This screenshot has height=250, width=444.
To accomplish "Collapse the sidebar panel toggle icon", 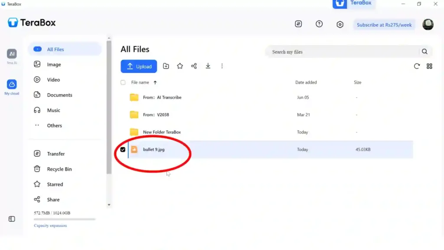I will point(12,219).
